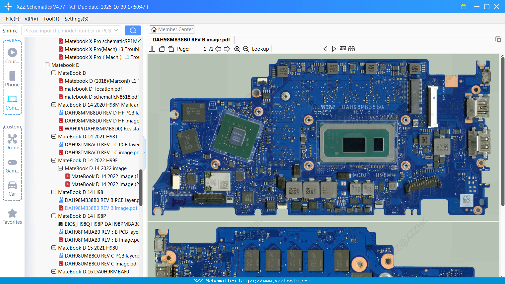Open the Course section in the VIP sidebar
This screenshot has width=505, height=284.
tap(12, 56)
